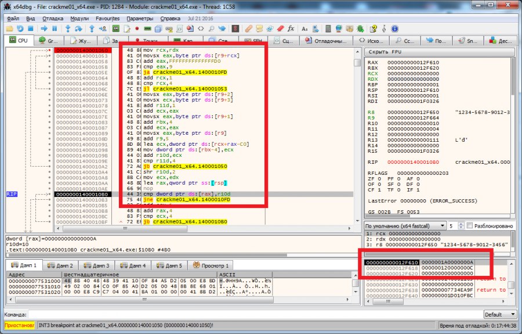Click the disassembly vertical scrollbar thumb
This screenshot has height=334, width=522.
click(x=357, y=63)
